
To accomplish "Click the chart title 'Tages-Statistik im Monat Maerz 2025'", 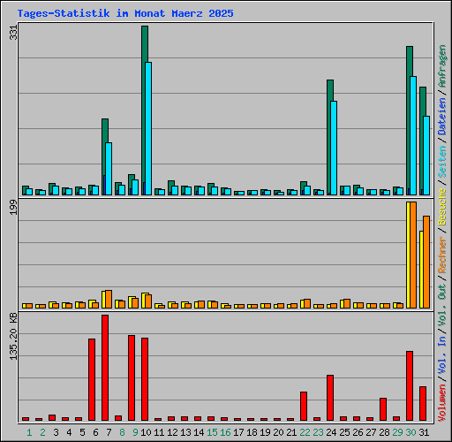I will pos(125,13).
